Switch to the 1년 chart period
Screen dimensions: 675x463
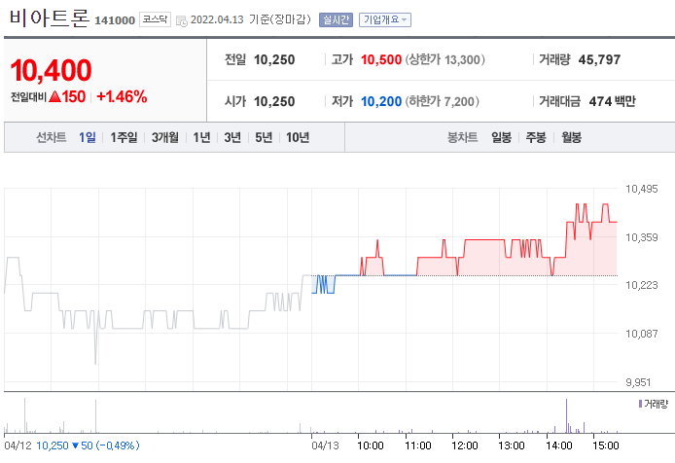[201, 137]
